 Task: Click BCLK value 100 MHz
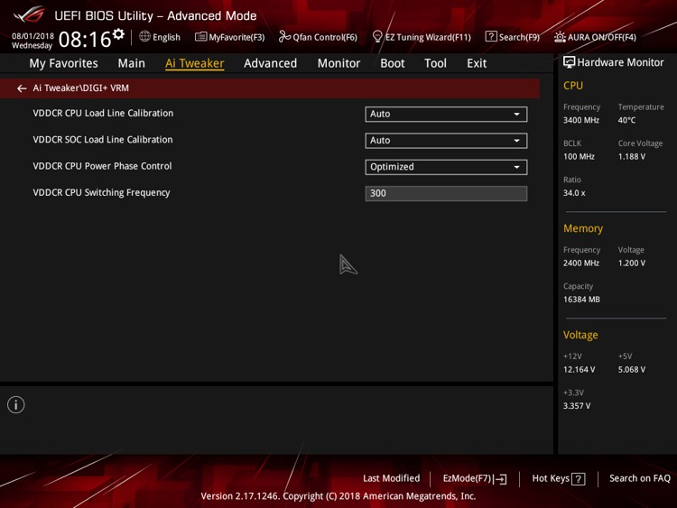[579, 156]
